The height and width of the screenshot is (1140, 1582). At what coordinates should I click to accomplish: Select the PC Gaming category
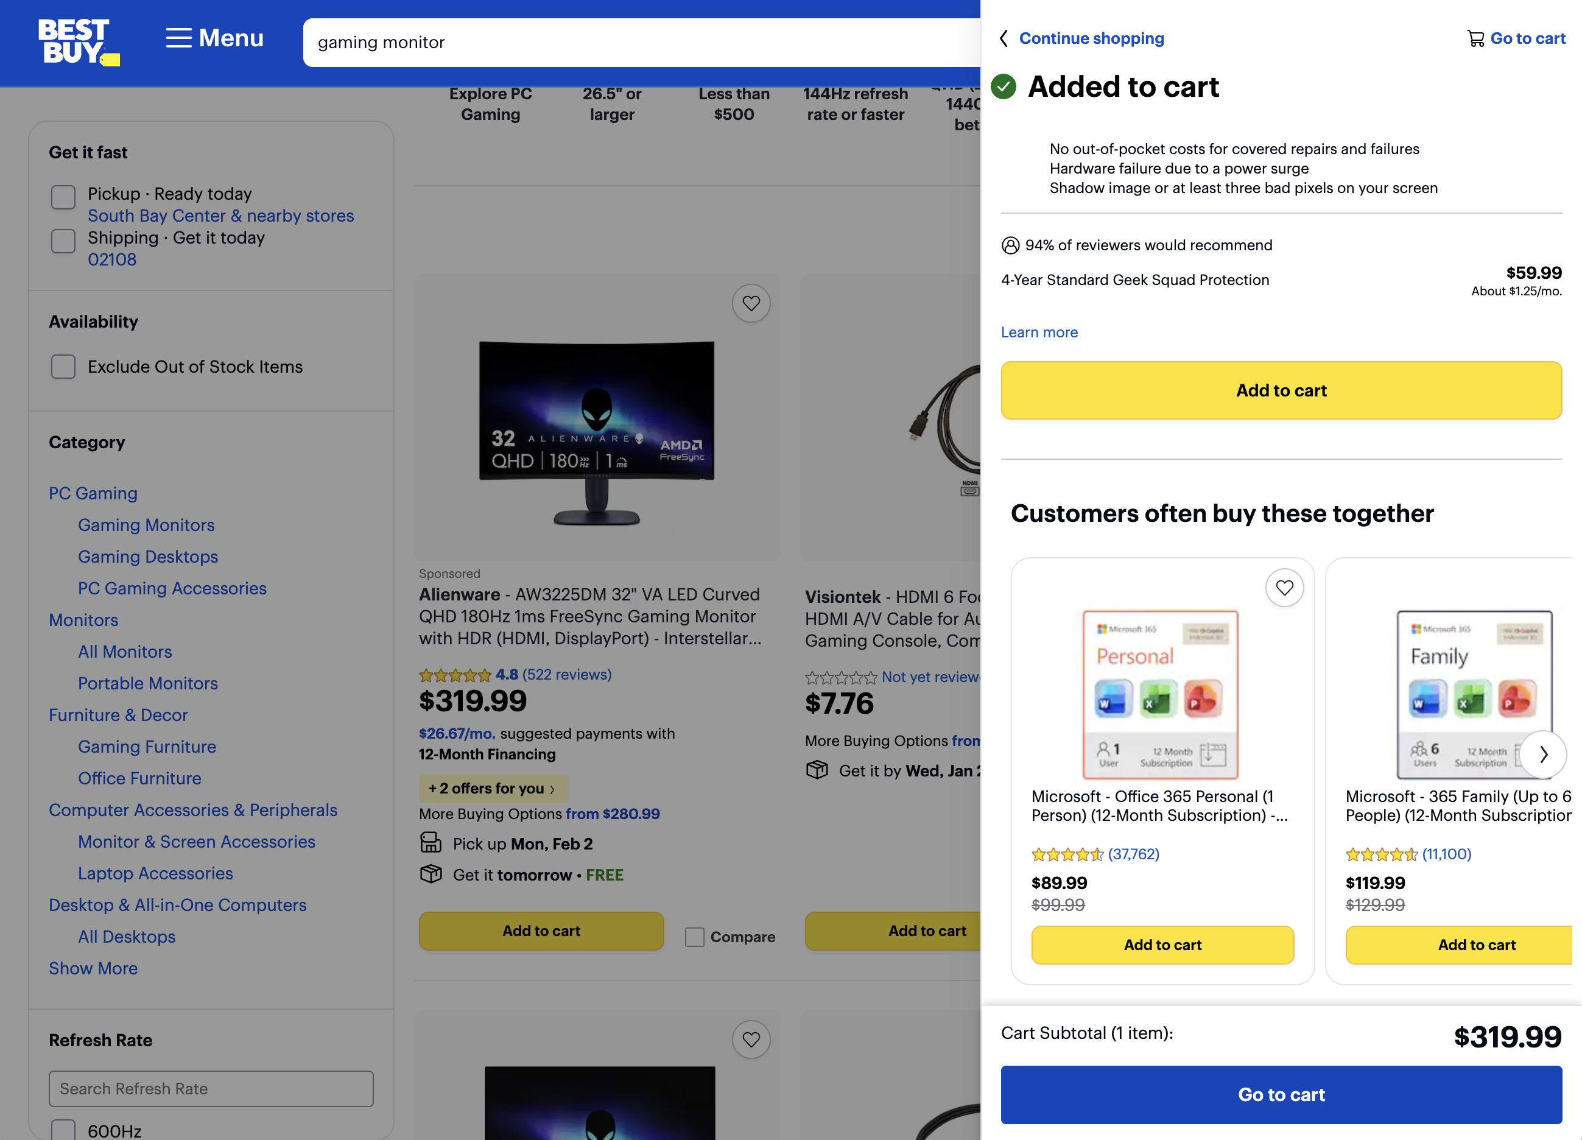[x=93, y=493]
